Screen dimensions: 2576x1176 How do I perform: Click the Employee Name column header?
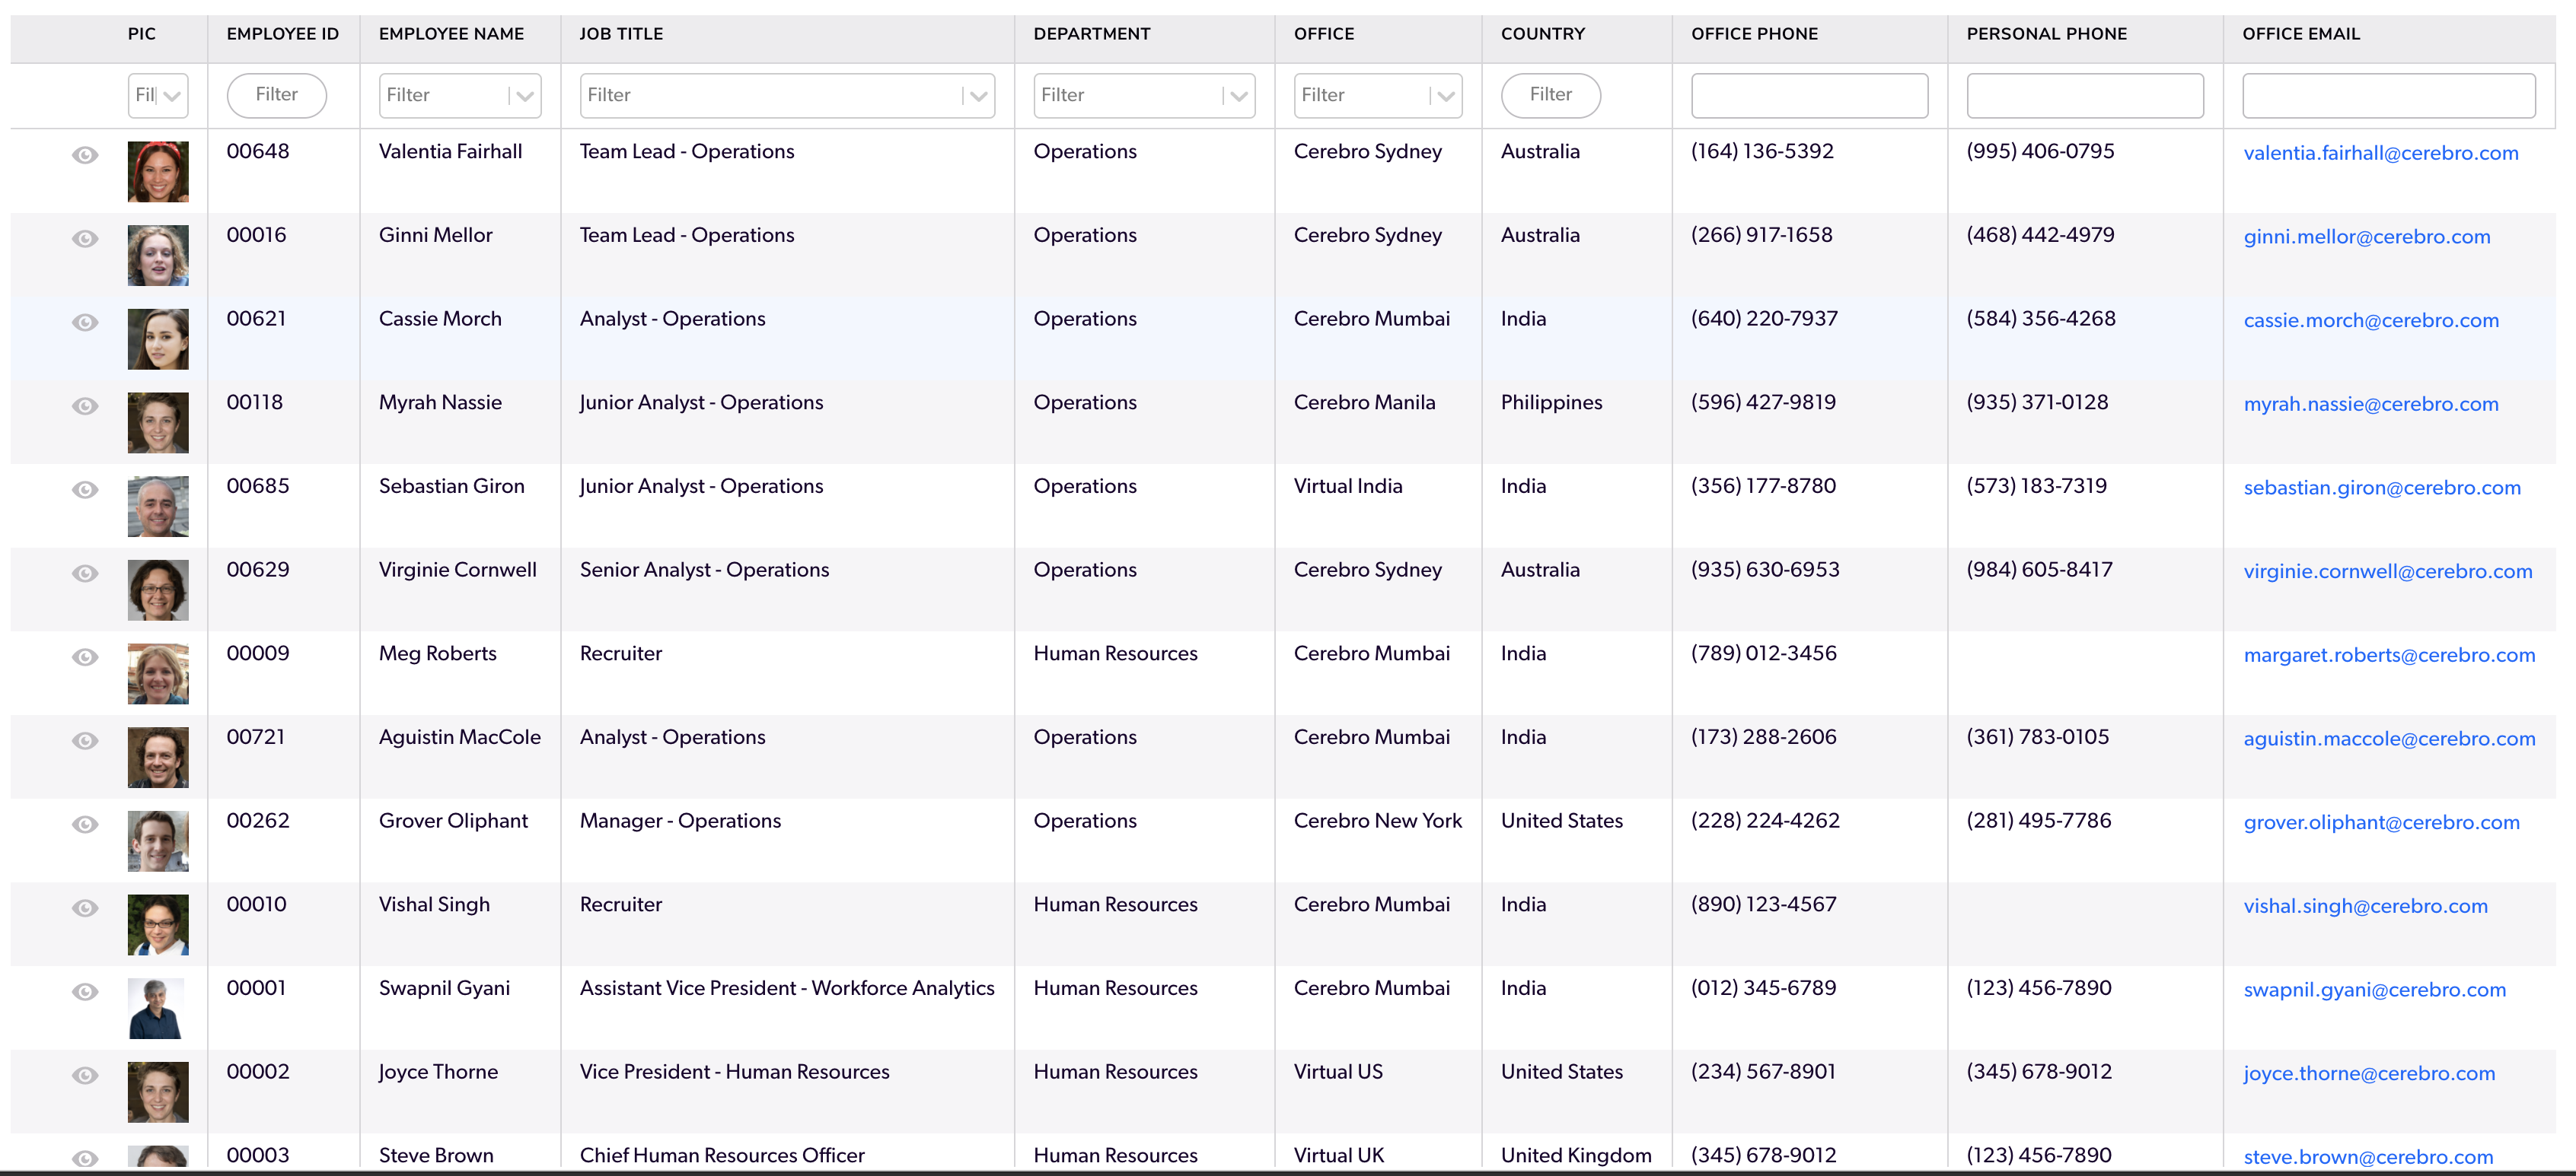(x=451, y=34)
